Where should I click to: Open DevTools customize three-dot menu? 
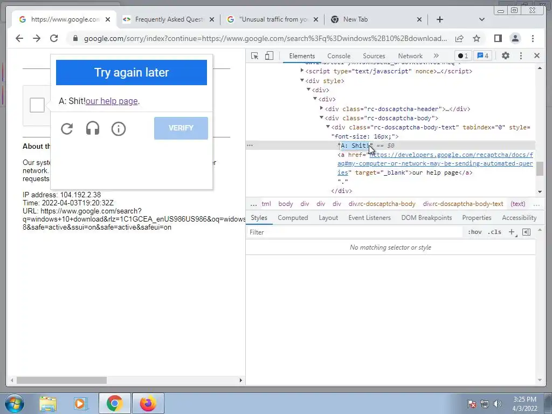521,56
